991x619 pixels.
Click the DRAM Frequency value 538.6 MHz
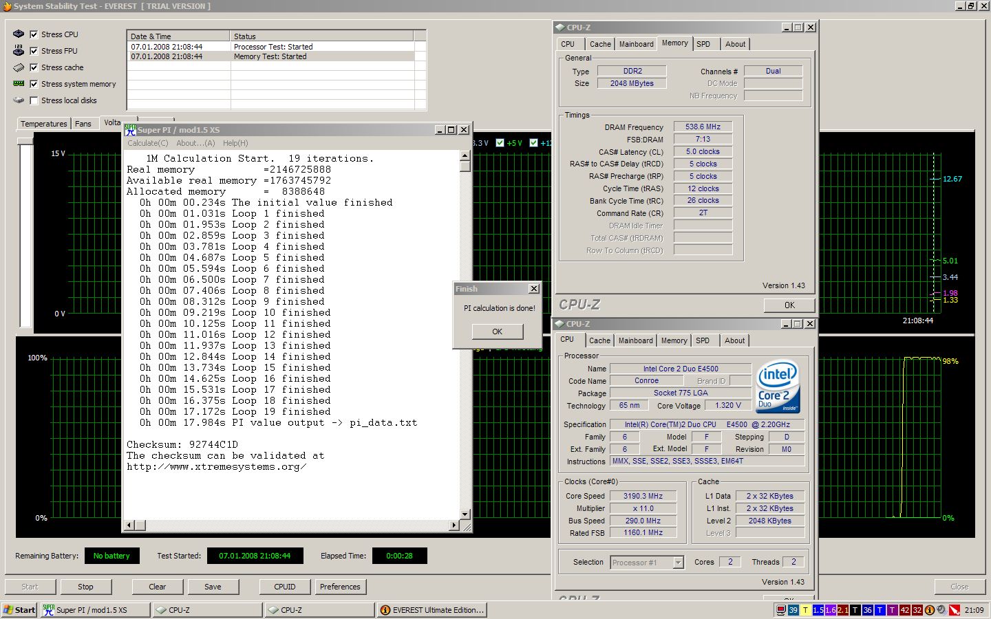pyautogui.click(x=703, y=127)
